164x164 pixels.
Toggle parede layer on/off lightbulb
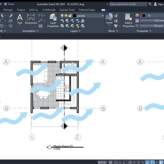62,15
